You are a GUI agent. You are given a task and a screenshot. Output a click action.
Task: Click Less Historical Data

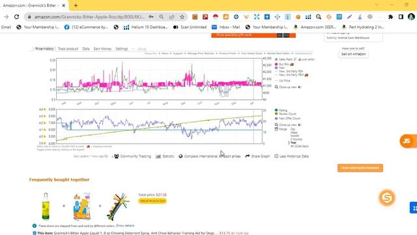pyautogui.click(x=291, y=157)
